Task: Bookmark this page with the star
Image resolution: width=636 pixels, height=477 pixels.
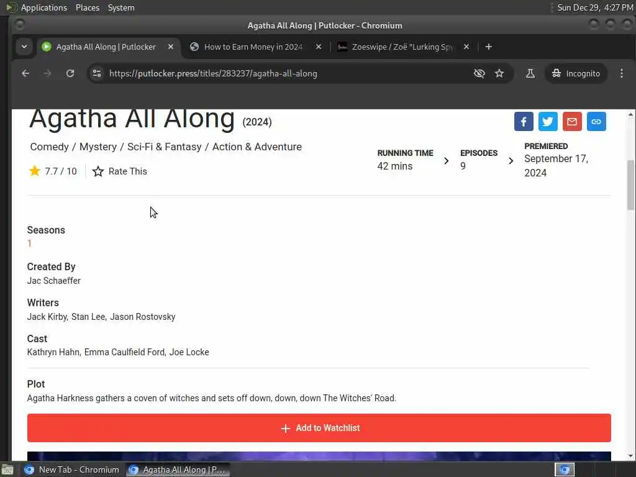Action: [499, 73]
